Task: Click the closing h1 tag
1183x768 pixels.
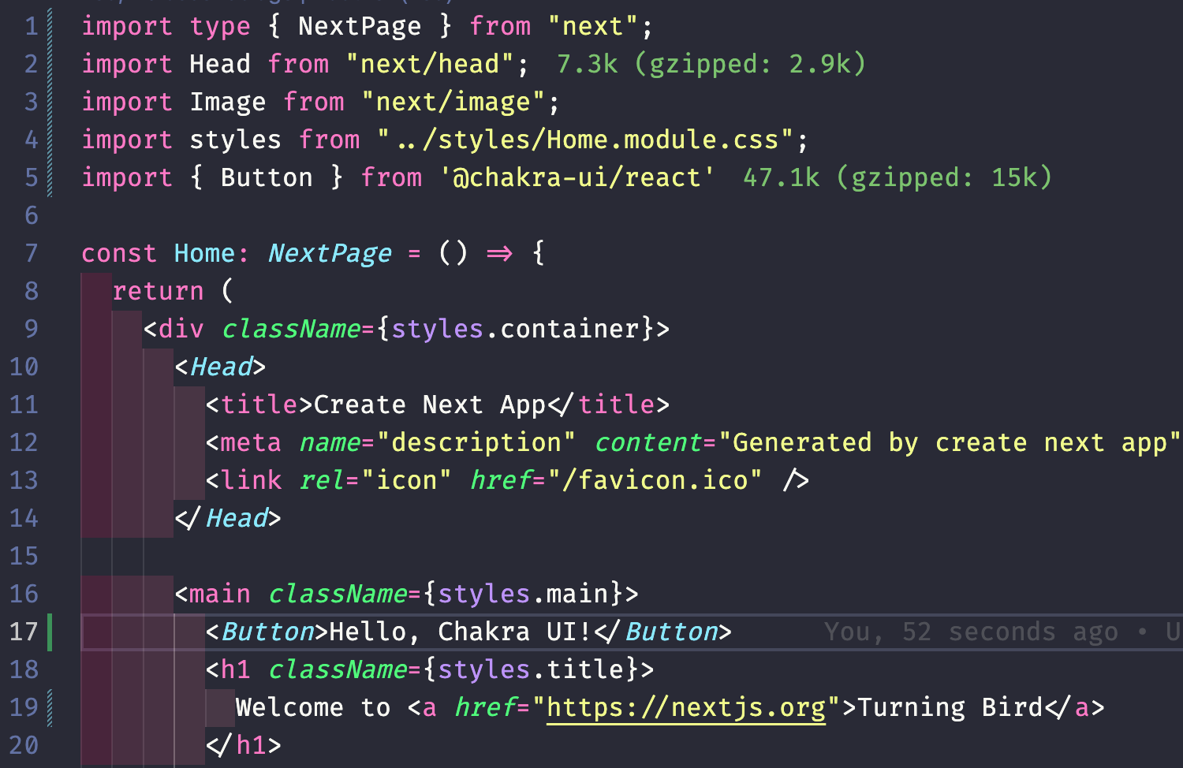Action: coord(243,745)
